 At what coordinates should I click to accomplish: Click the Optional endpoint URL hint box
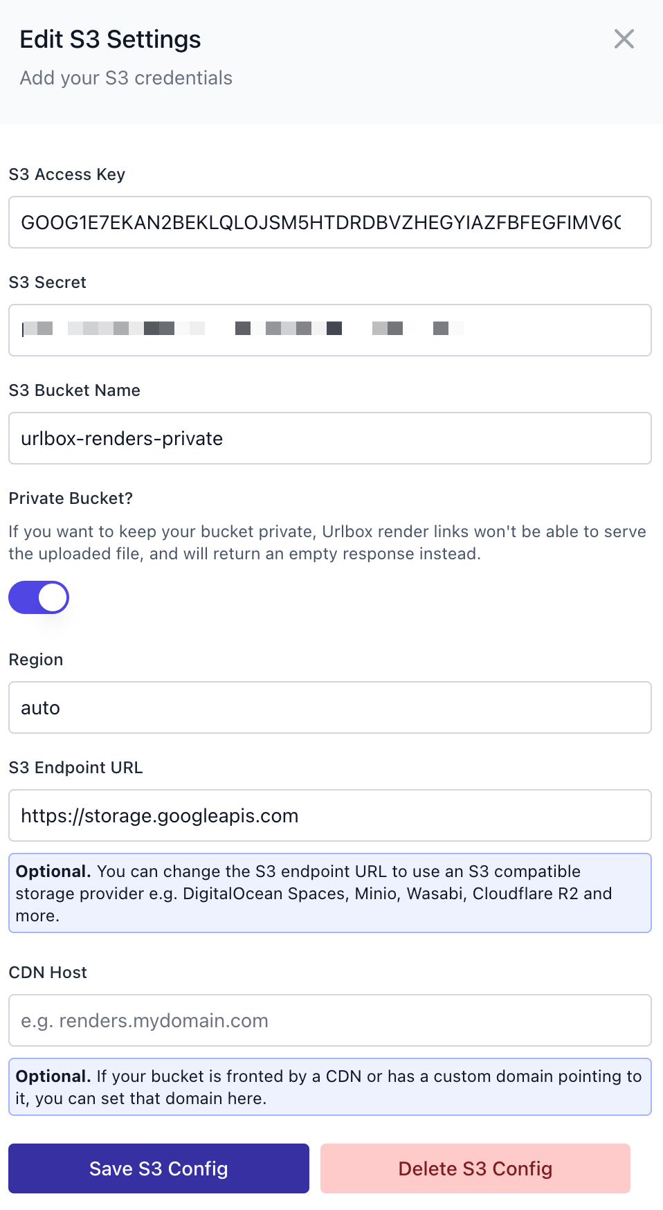coord(329,893)
